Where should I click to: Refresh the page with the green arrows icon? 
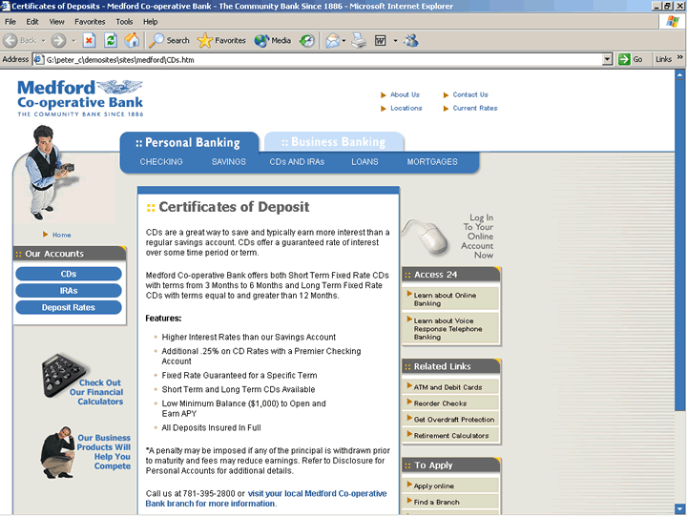111,41
